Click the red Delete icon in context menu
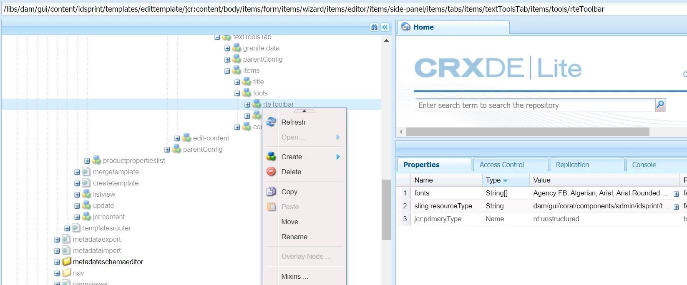687x285 pixels. pos(271,171)
